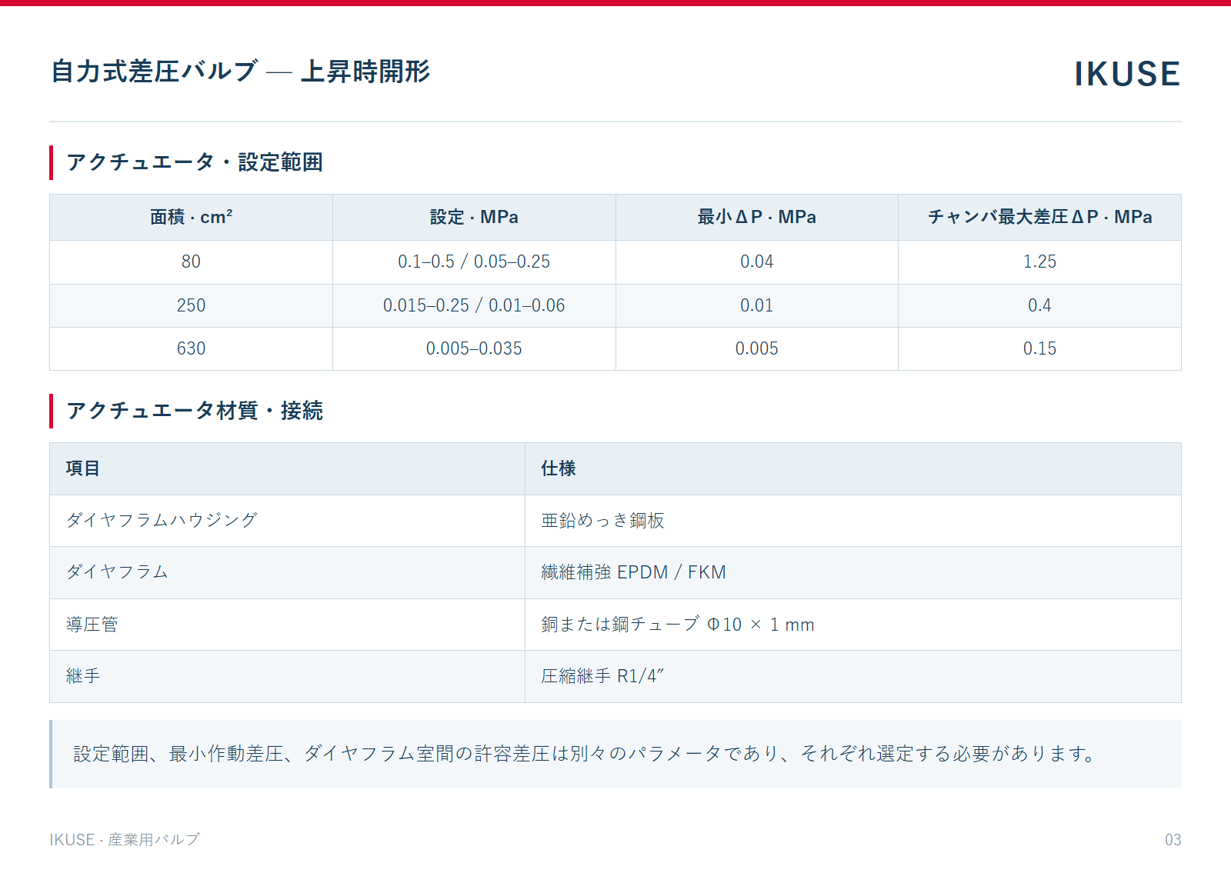The width and height of the screenshot is (1231, 873).
Task: Click the section heading アクチュエータ・設定範囲
Action: [195, 162]
